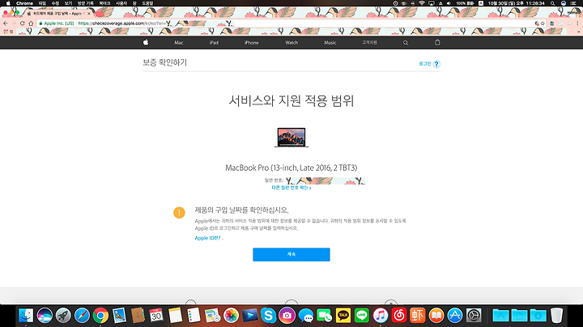Image resolution: width=583 pixels, height=327 pixels.
Task: Open iTunes from the Dock
Action: tap(381, 316)
